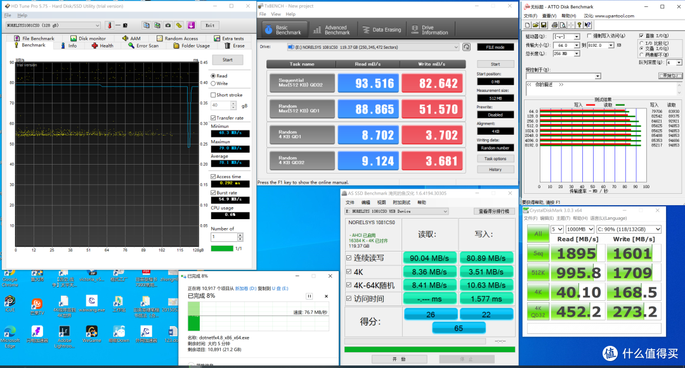
Task: Click the ATTO print toolbar icon
Action: point(554,25)
